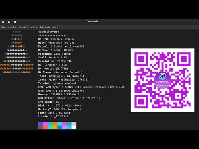The width and height of the screenshot is (199, 149).
Task: Click the WM: Mutter (Muffin) line
Action: pos(53,69)
